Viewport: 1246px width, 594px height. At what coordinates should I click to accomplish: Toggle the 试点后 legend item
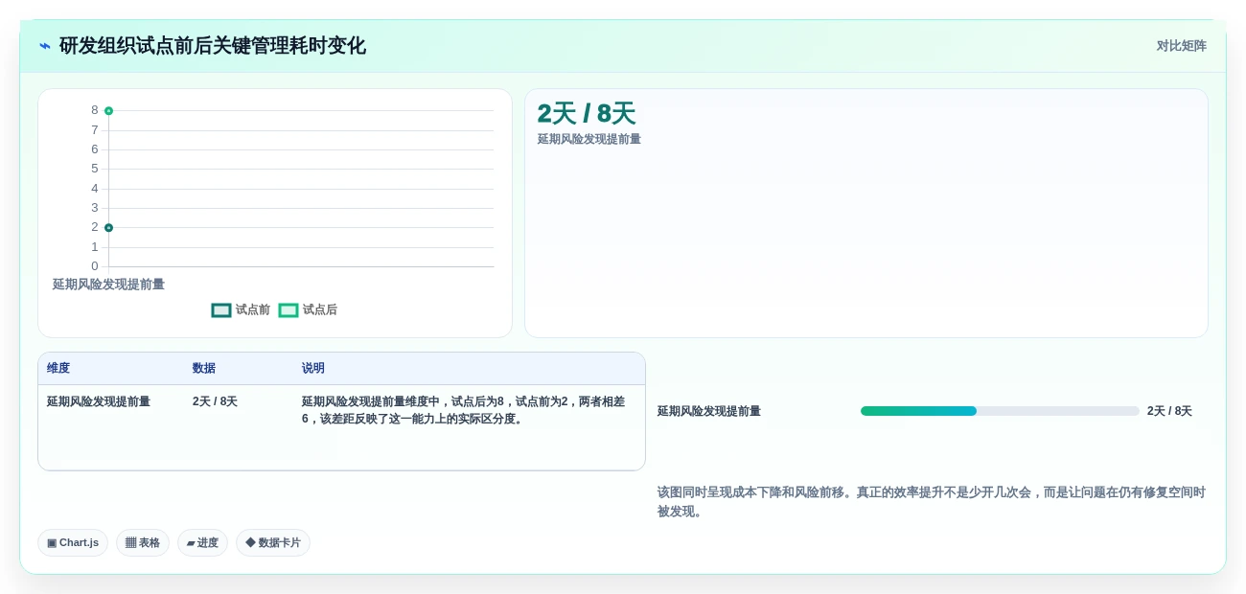pos(308,310)
